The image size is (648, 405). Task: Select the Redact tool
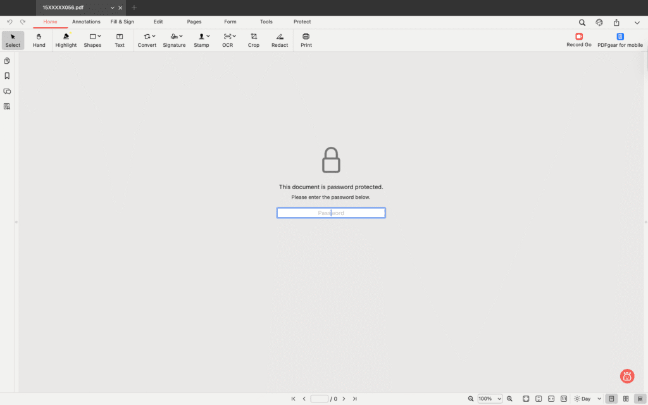click(x=279, y=39)
